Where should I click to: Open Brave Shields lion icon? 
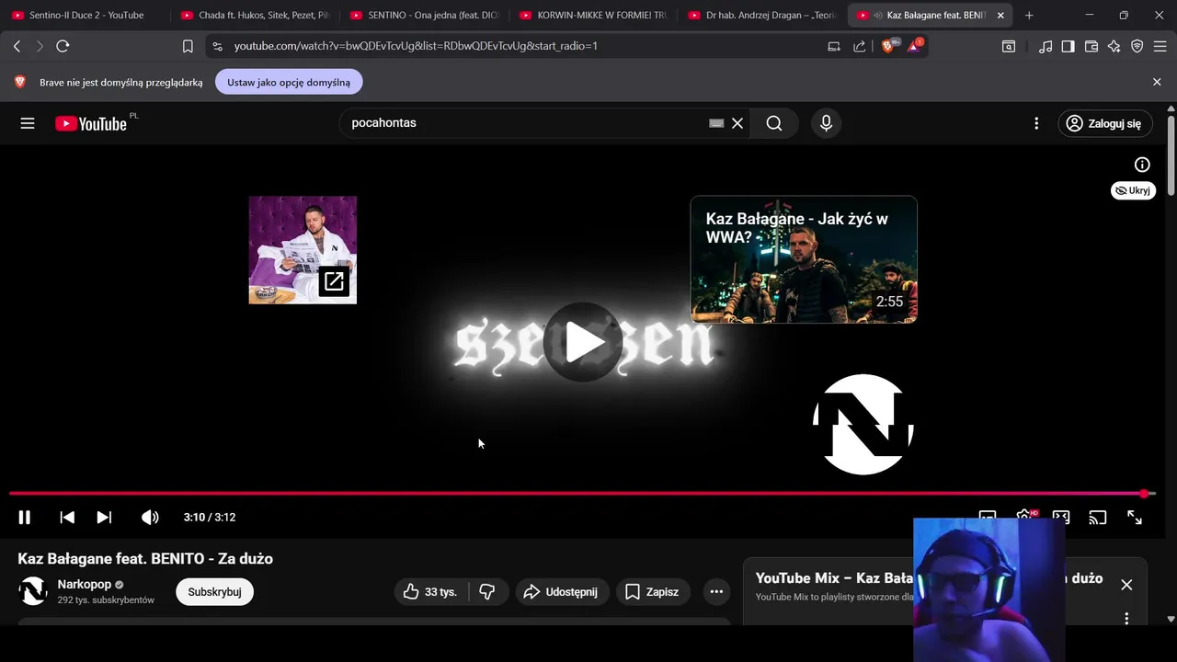point(889,46)
